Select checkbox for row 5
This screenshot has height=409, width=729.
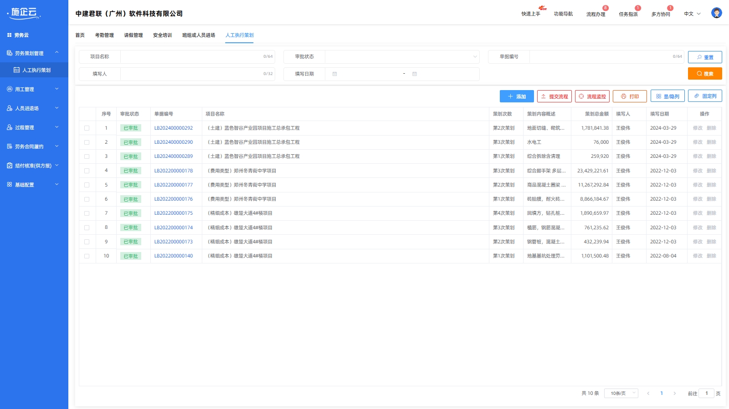point(87,185)
